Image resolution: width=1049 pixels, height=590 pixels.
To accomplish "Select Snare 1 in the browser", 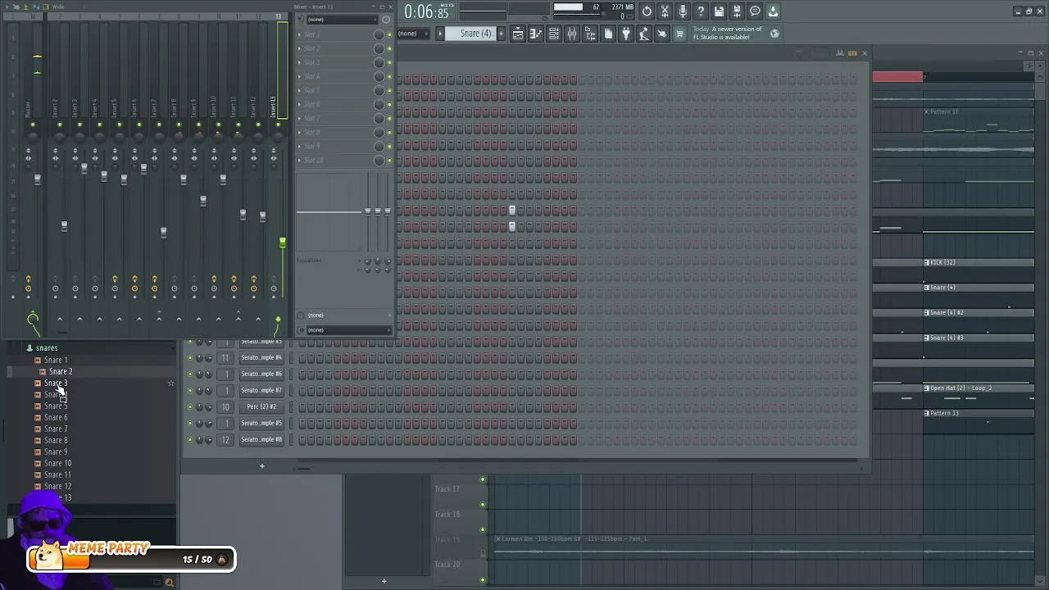I will (56, 360).
